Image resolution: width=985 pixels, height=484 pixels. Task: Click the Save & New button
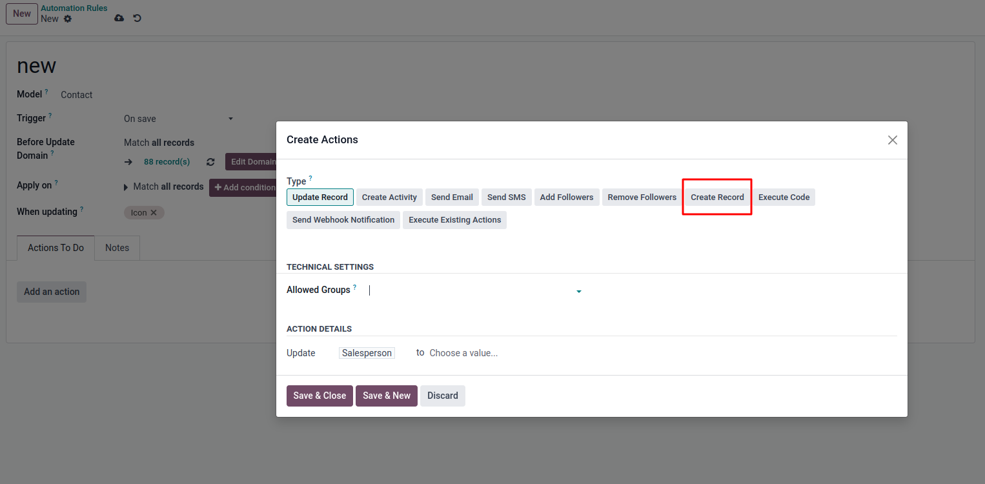387,396
